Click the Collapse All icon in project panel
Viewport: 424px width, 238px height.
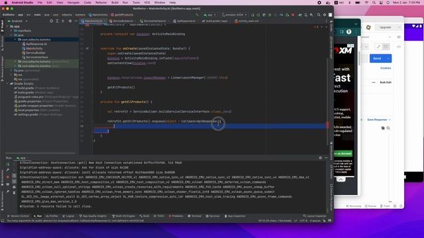click(x=63, y=21)
